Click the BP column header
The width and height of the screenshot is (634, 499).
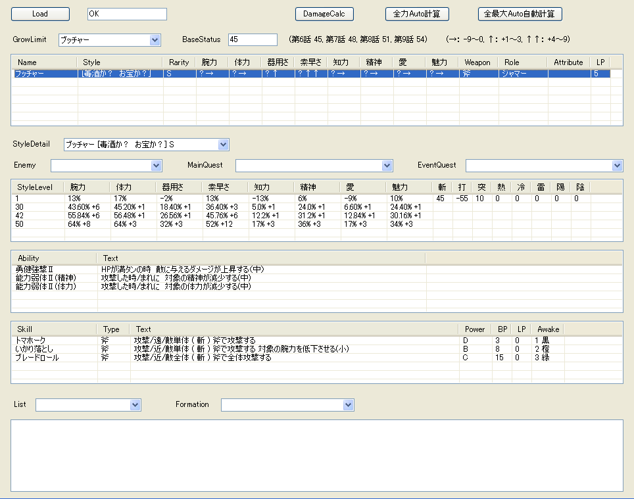(501, 329)
